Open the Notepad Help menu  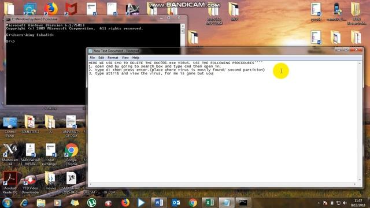(135, 58)
